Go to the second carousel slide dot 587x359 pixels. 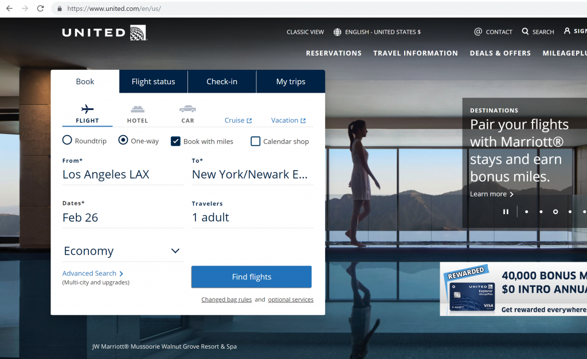[x=541, y=212]
